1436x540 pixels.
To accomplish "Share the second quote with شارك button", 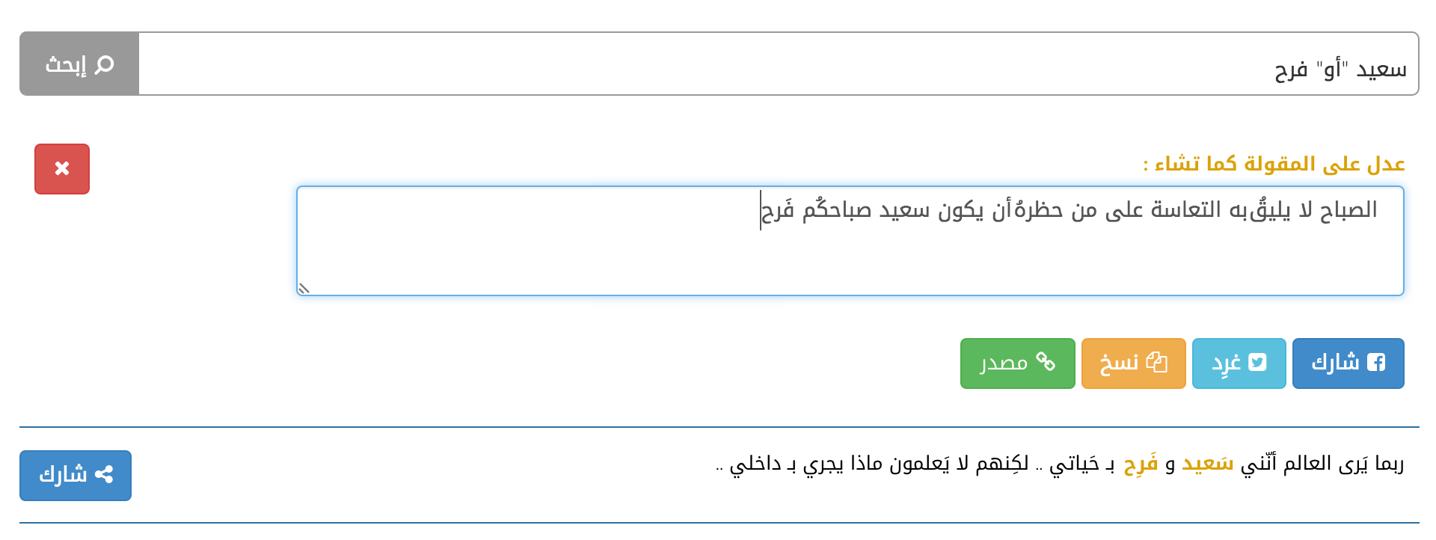I will [x=76, y=476].
